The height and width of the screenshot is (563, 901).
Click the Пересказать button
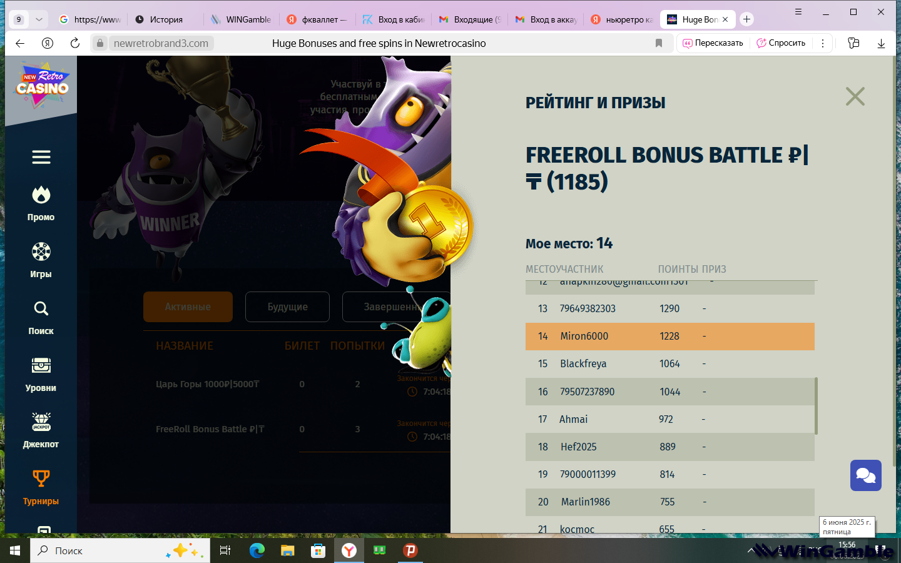pos(713,43)
